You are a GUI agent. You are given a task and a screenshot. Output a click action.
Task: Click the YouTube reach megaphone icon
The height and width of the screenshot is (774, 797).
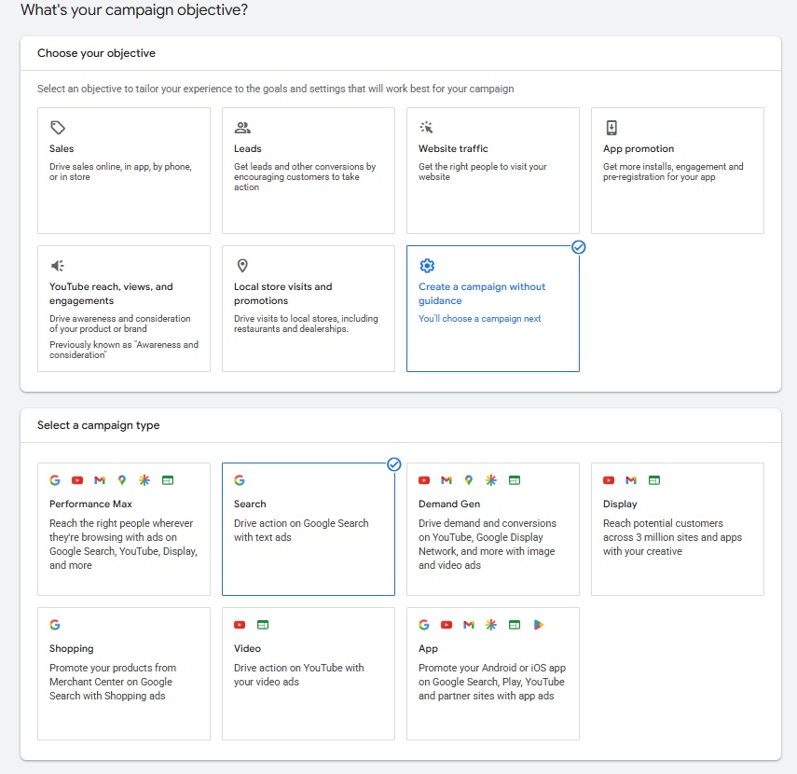click(58, 266)
